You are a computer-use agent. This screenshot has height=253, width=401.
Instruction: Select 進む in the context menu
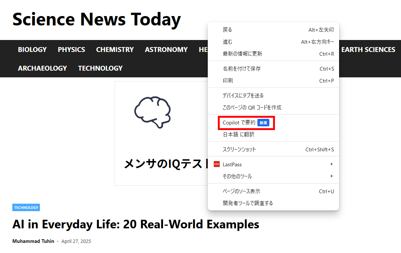point(273,42)
